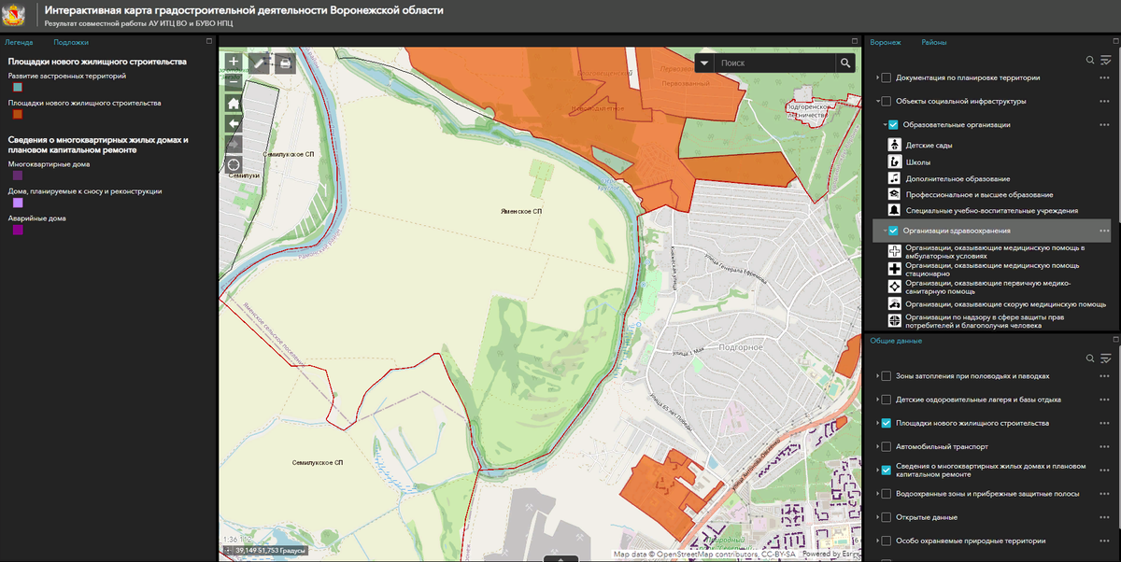Collapse Объекты социальной инфраструктуры group
Viewport: 1121px width, 562px height.
tap(876, 101)
